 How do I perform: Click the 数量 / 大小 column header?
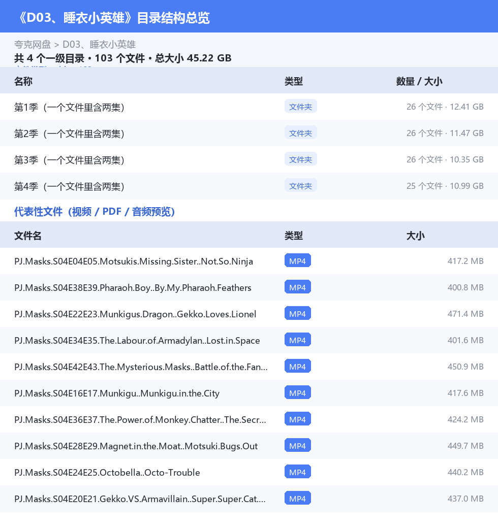[419, 81]
